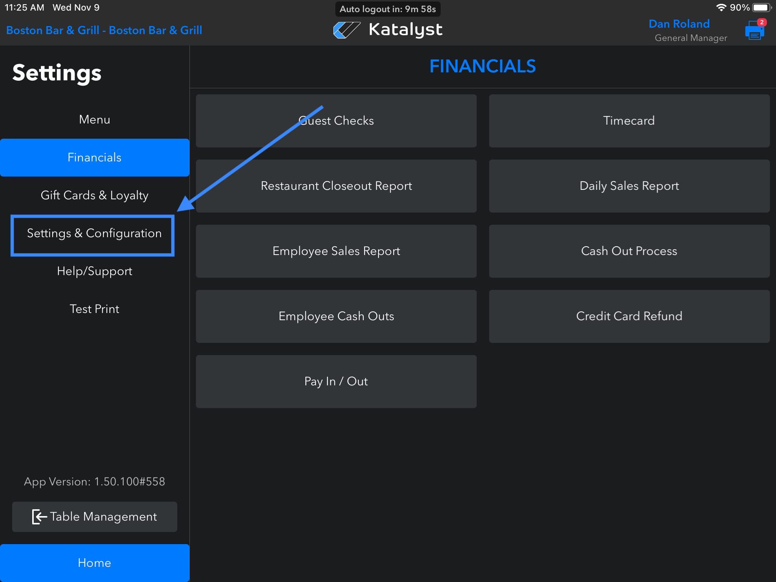Tap the printer icon with red badge
The width and height of the screenshot is (776, 582).
tap(754, 31)
